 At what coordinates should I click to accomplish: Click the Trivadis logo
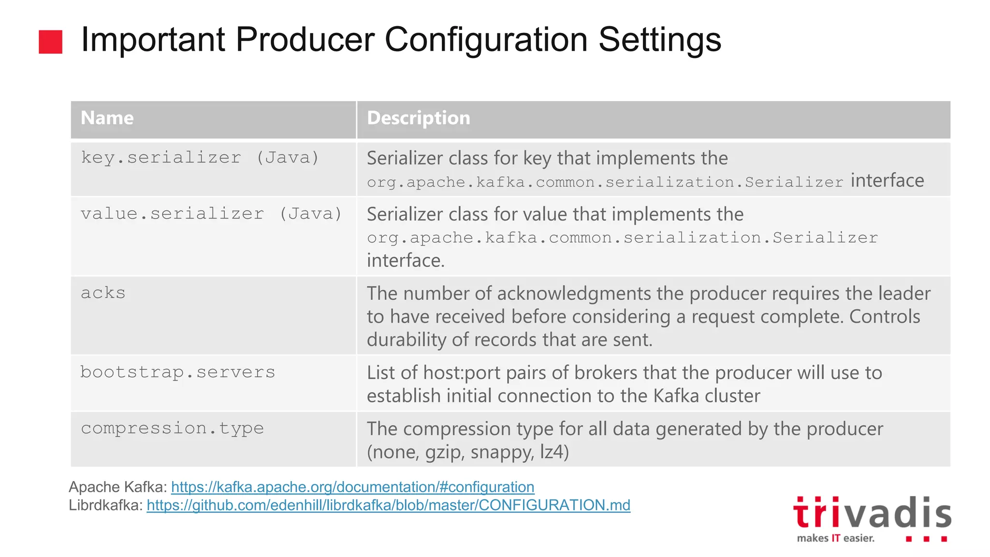872,513
